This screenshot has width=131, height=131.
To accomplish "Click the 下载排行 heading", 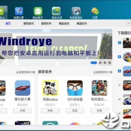I will (124, 33).
